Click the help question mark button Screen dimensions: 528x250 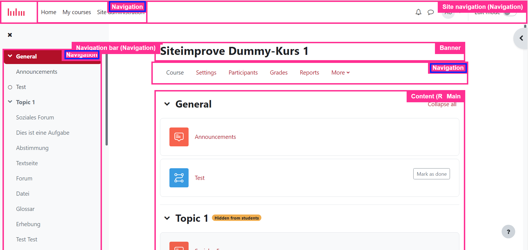pos(508,232)
